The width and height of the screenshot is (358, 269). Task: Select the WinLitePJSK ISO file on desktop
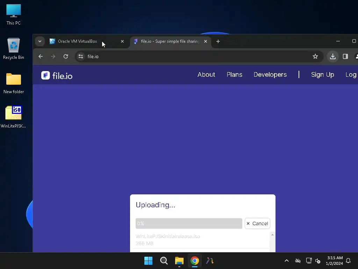13,117
